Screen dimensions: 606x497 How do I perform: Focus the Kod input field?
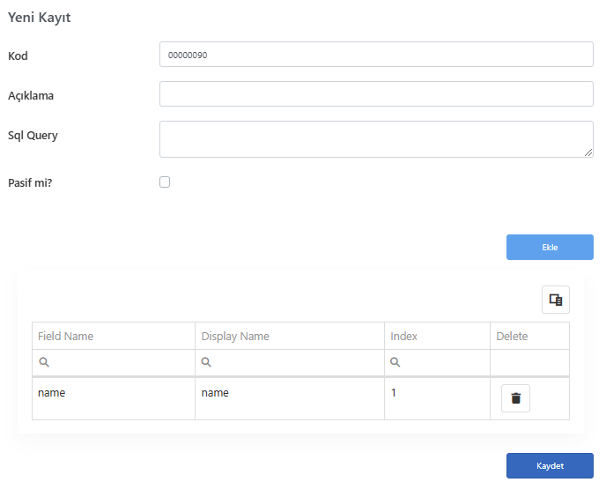click(x=376, y=55)
